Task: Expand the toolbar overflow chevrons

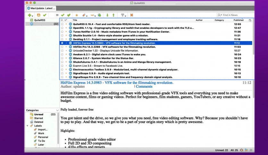Action: (x=57, y=15)
